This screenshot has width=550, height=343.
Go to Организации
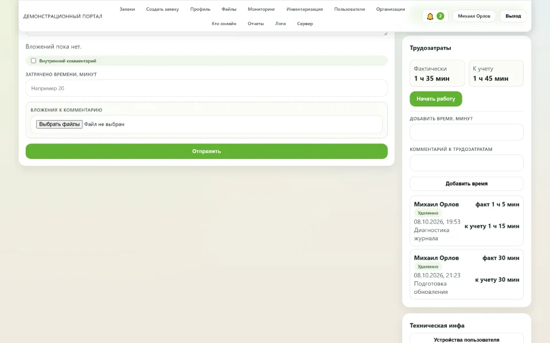(390, 9)
